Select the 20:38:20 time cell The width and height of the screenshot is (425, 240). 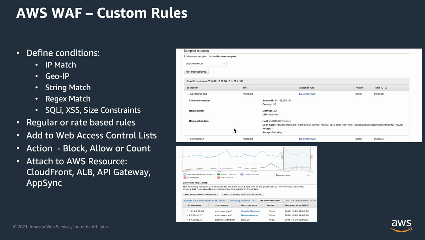[379, 94]
